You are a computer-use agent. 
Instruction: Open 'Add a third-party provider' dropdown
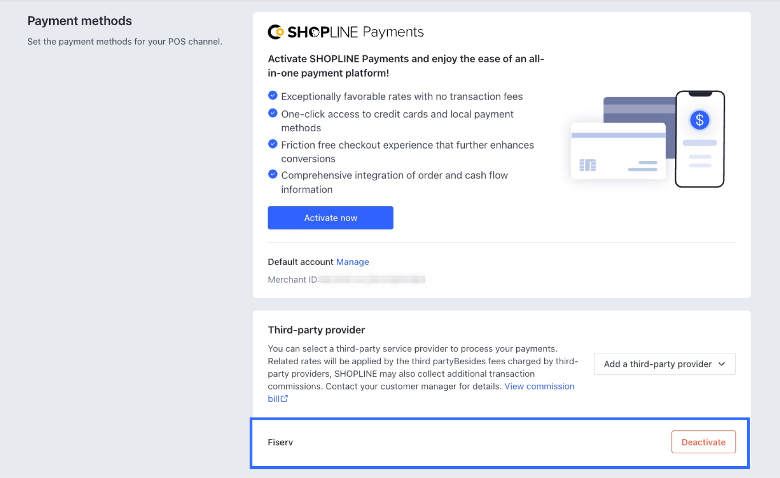click(664, 364)
